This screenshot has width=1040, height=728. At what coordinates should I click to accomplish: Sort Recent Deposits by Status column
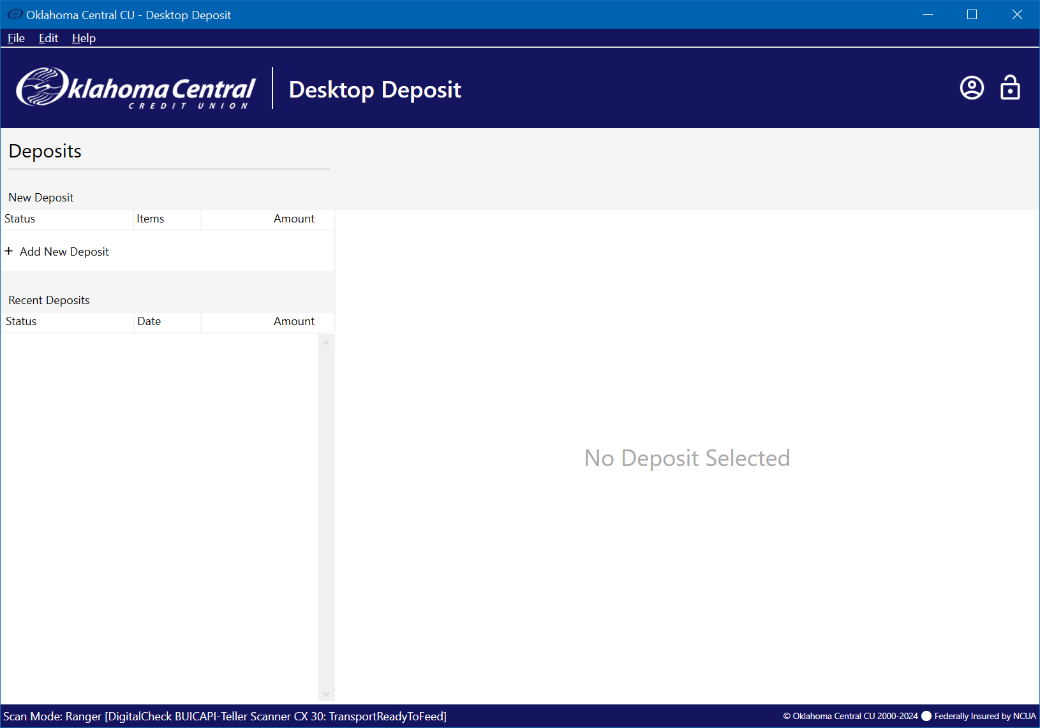pyautogui.click(x=67, y=321)
